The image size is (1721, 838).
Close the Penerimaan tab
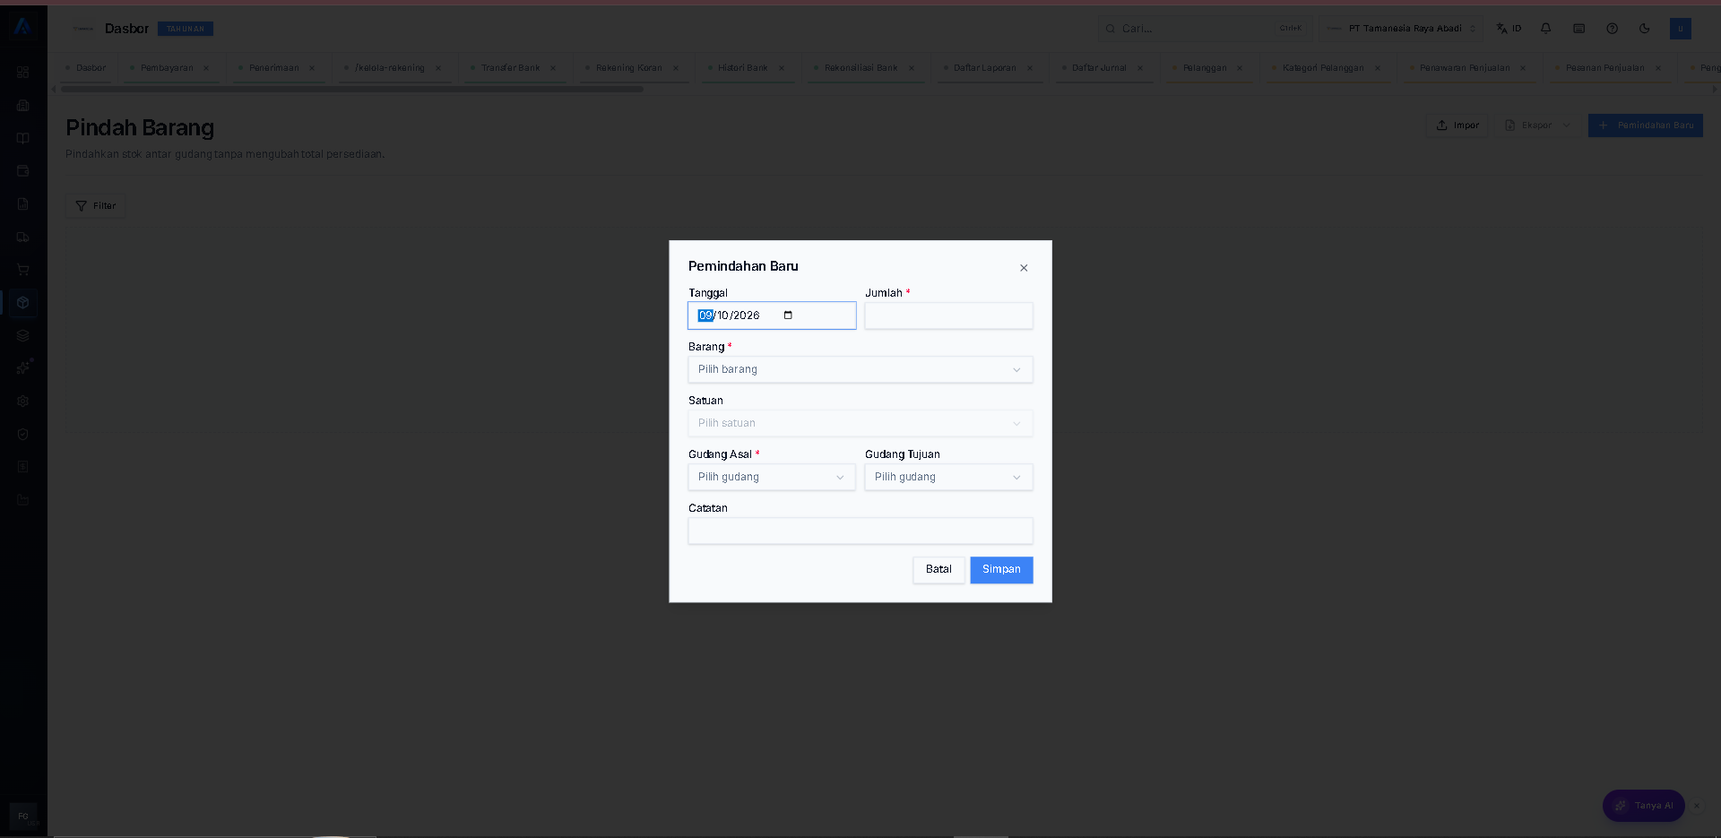312,68
